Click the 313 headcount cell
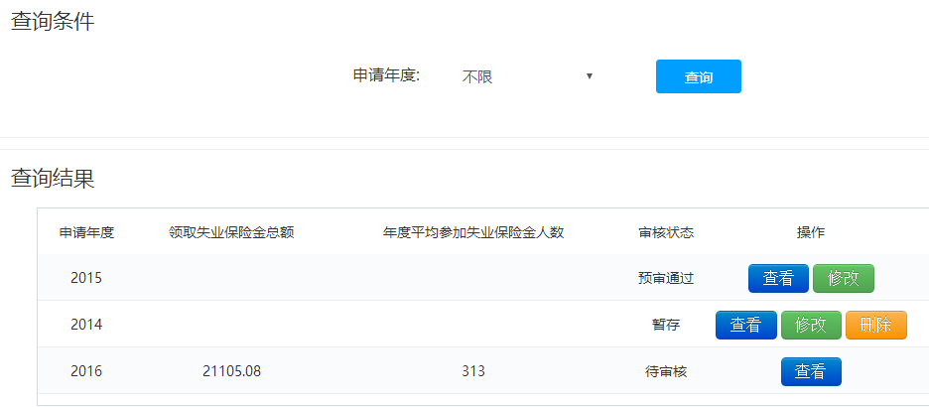This screenshot has height=407, width=929. (x=473, y=371)
